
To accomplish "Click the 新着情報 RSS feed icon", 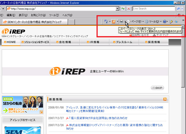I will [x=165, y=99].
